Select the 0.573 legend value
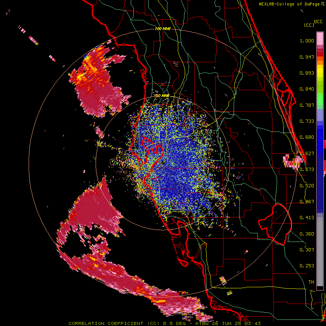This screenshot has width=326, height=326. [x=307, y=170]
